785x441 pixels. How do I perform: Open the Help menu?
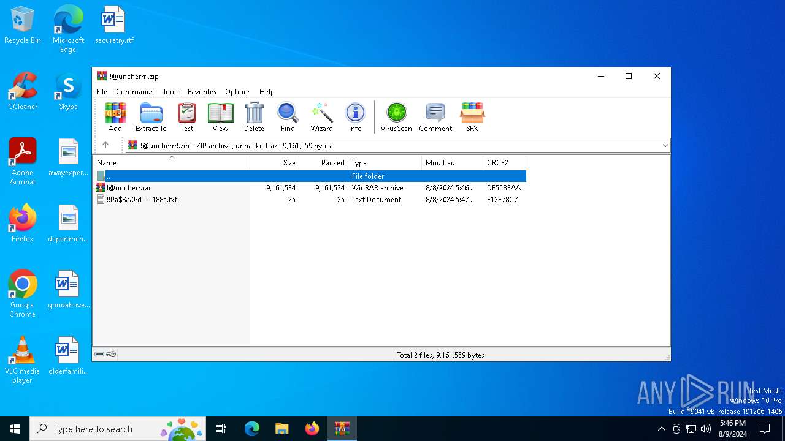(267, 91)
